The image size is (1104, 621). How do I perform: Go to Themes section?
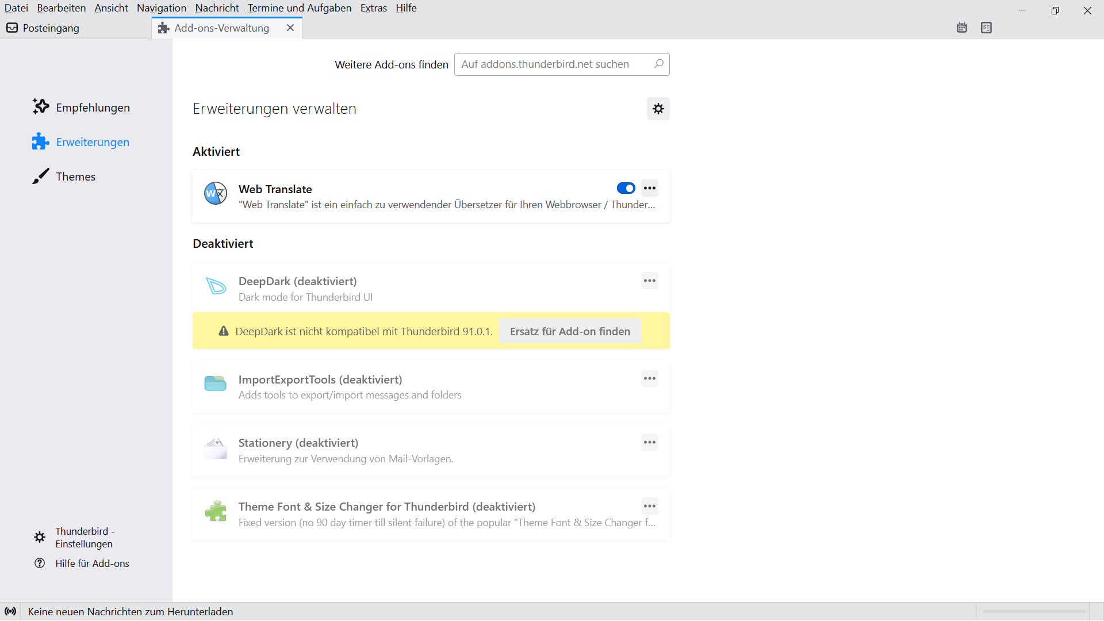tap(75, 177)
